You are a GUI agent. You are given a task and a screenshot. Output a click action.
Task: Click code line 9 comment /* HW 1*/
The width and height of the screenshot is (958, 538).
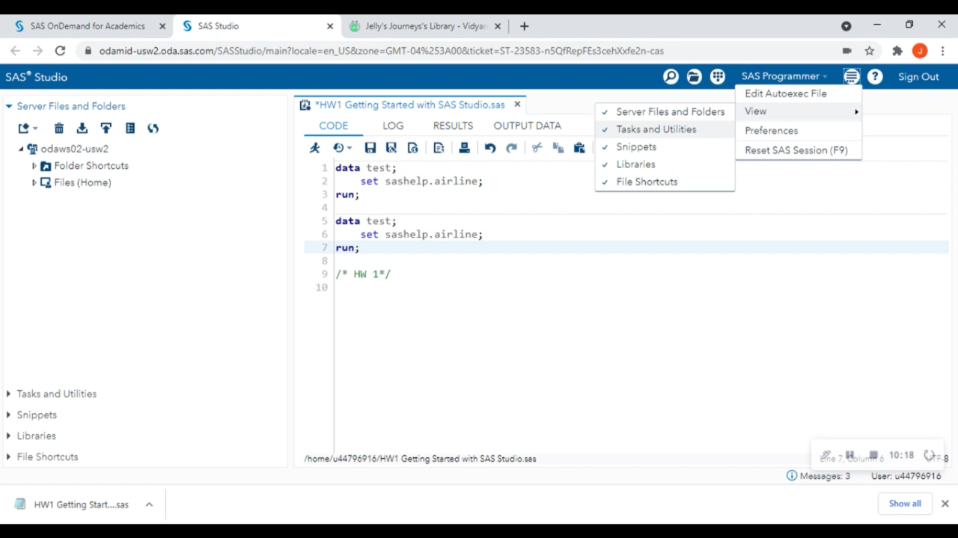pos(363,274)
